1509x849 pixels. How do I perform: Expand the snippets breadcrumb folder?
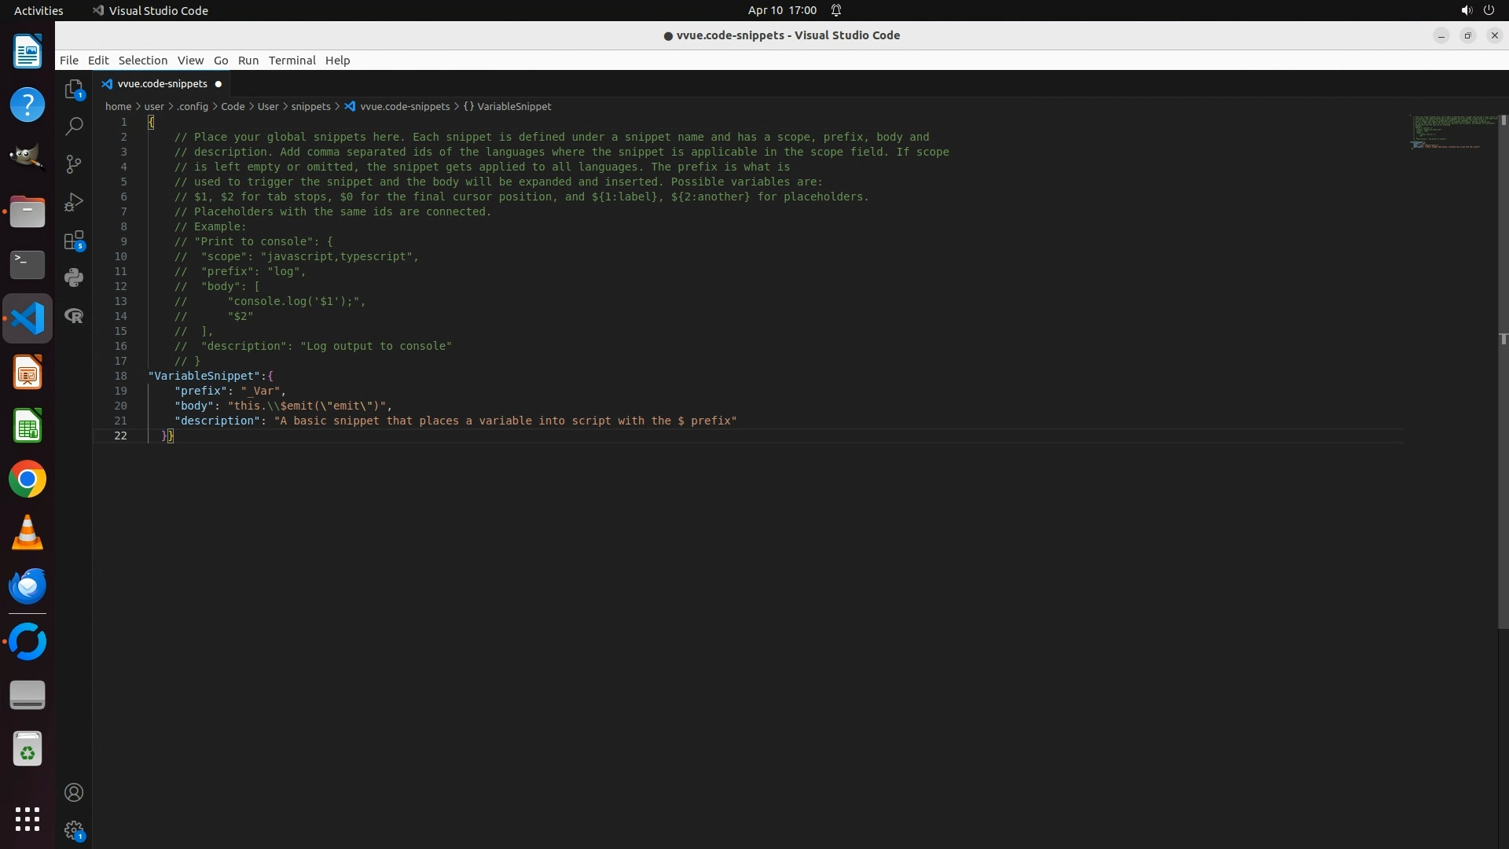coord(310,106)
